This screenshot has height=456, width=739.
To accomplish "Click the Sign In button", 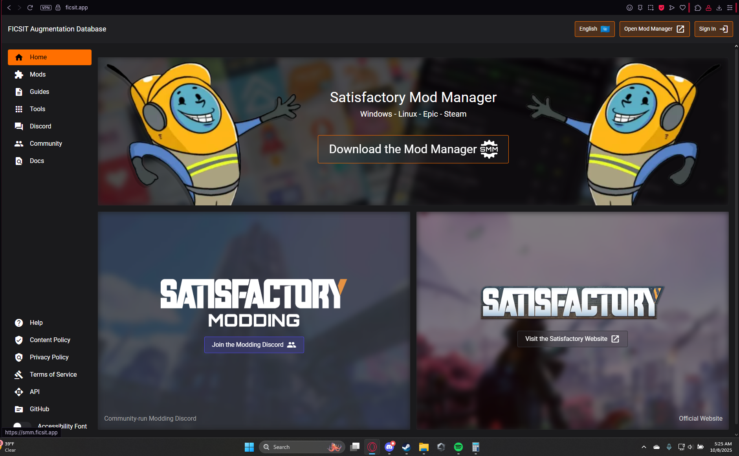I will (x=713, y=29).
